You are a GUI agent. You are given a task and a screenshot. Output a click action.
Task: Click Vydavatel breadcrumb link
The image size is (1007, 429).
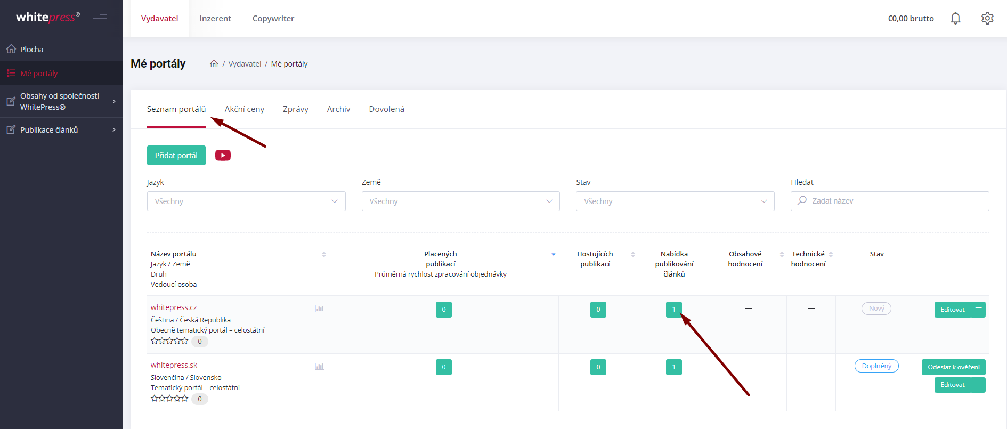(245, 64)
